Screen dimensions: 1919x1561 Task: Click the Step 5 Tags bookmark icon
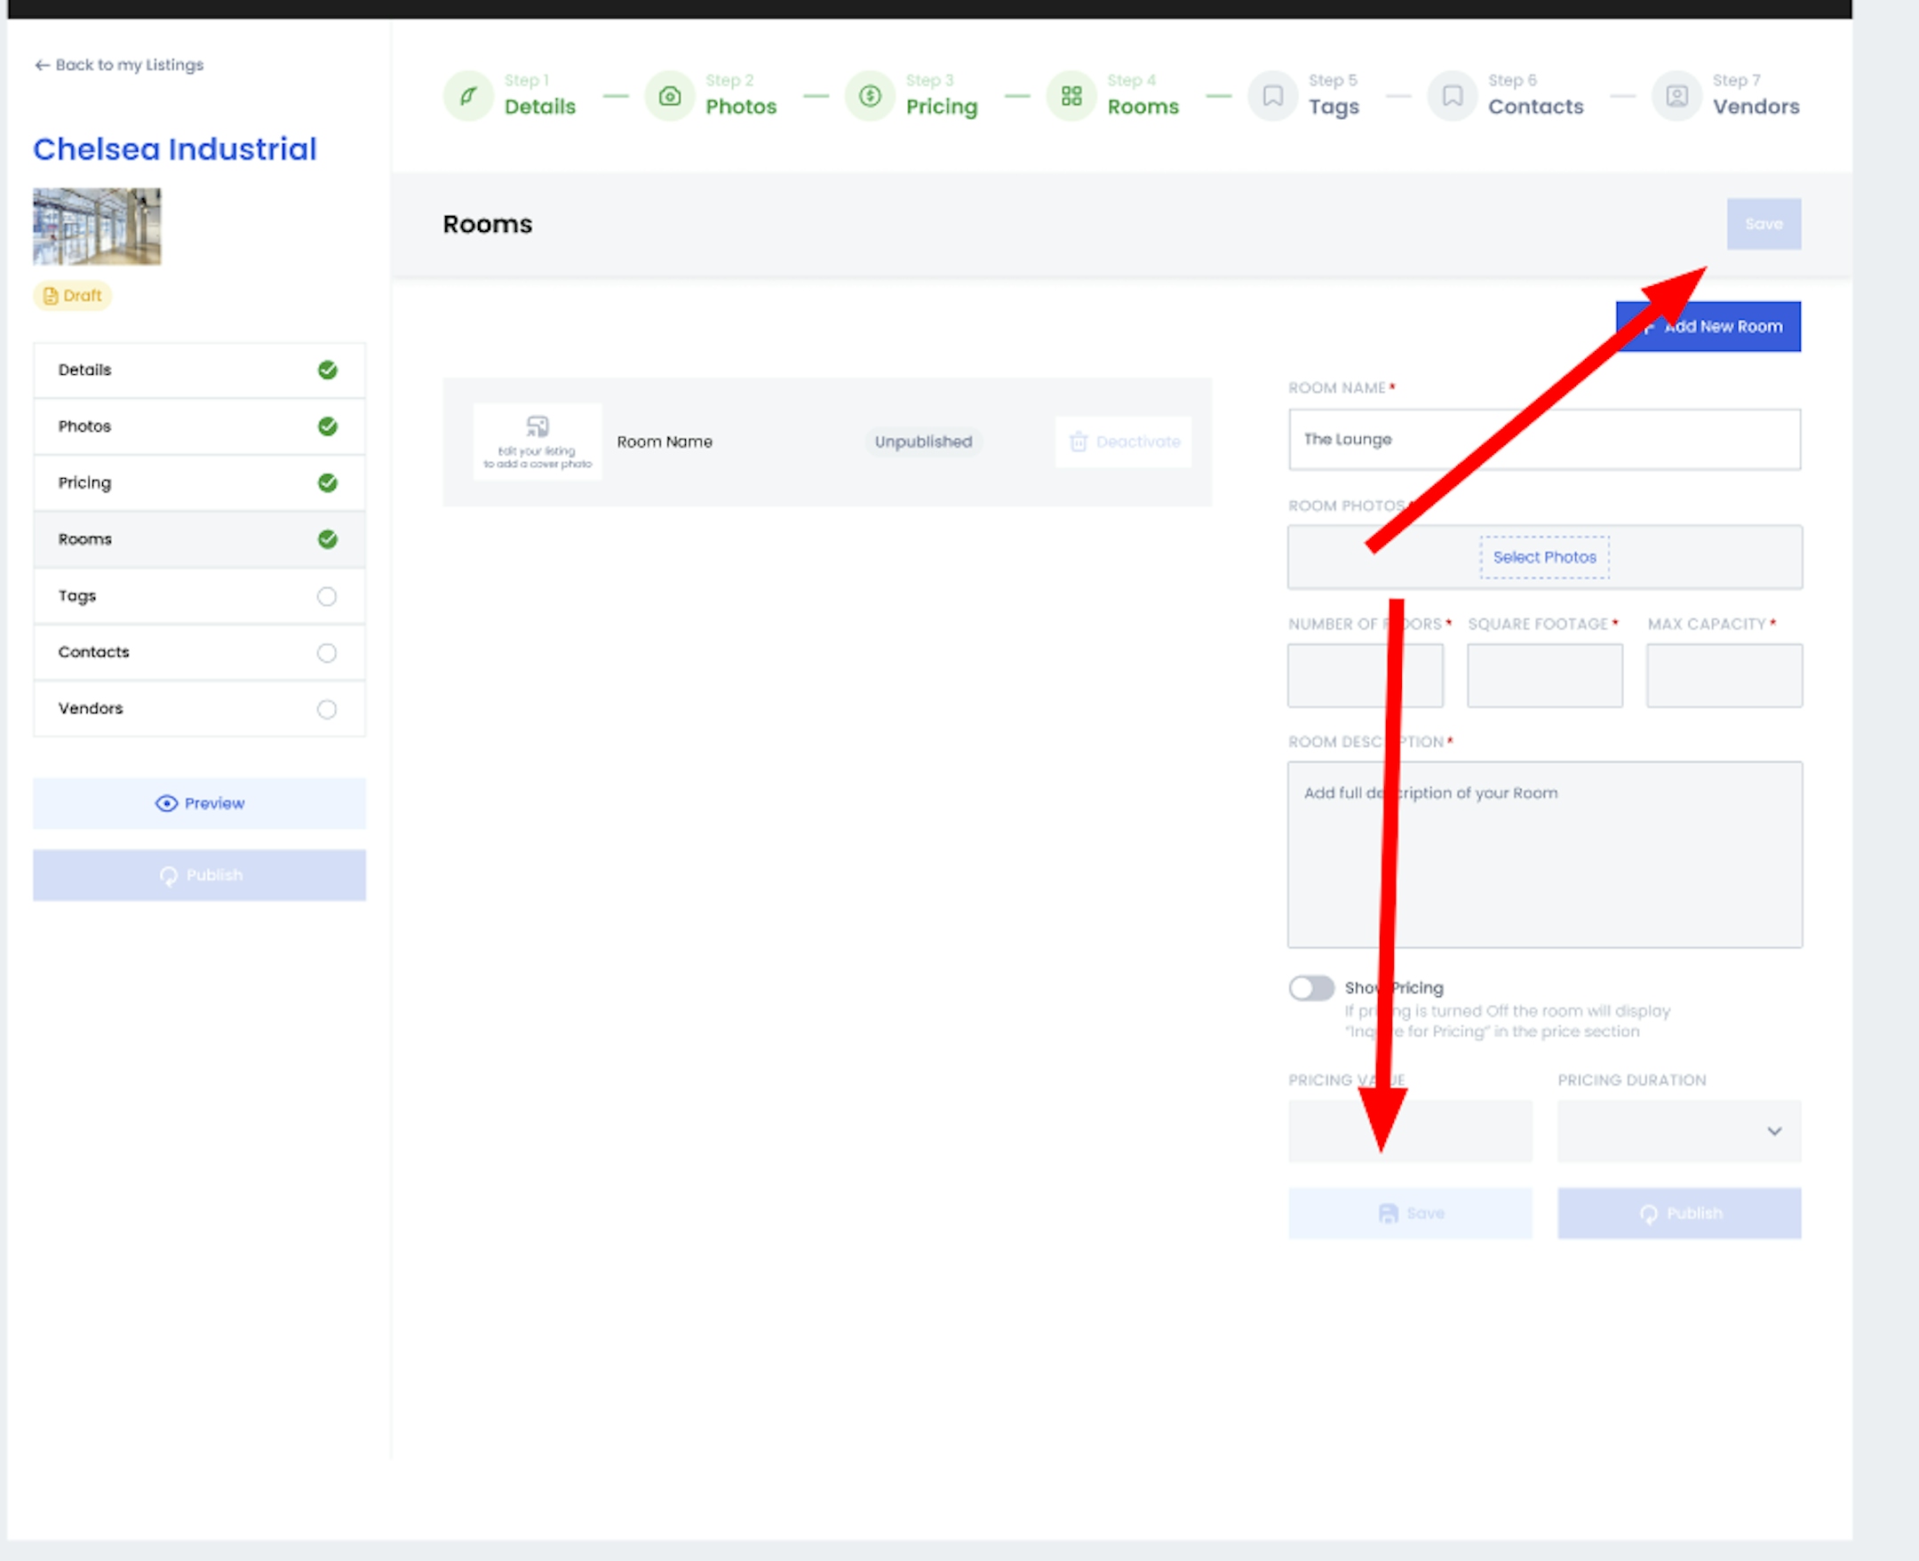coord(1272,96)
